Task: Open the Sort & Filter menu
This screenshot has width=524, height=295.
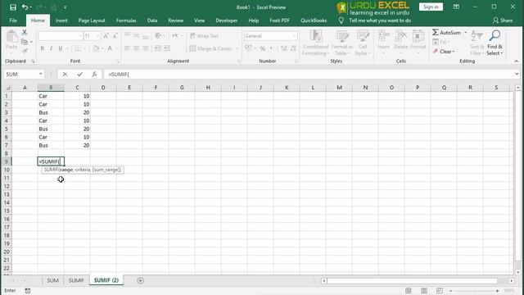Action: [477, 43]
